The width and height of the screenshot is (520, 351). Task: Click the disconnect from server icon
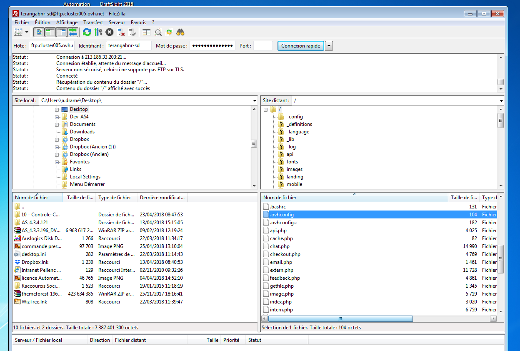coord(121,32)
